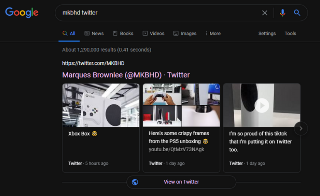This screenshot has width=320, height=196.
Task: Play the tiktok video in third tweet
Action: (262, 106)
